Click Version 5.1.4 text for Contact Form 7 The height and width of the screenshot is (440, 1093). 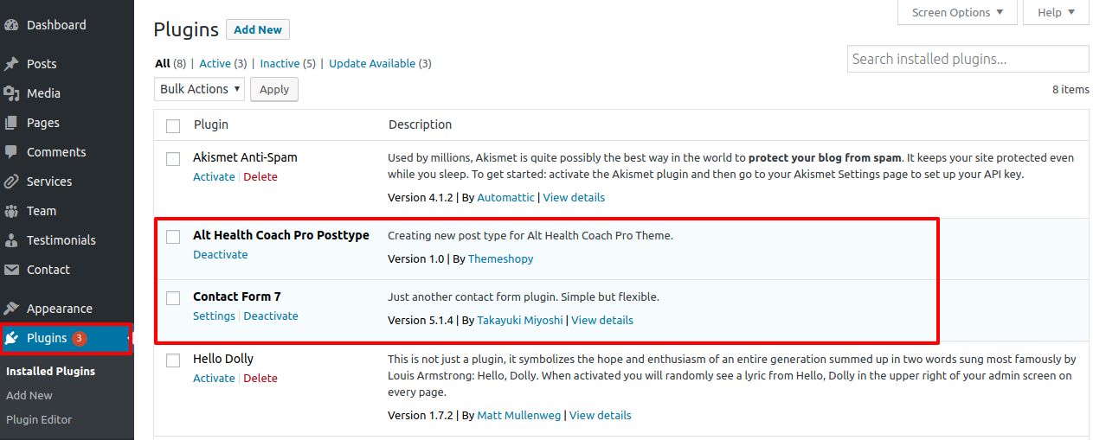421,320
